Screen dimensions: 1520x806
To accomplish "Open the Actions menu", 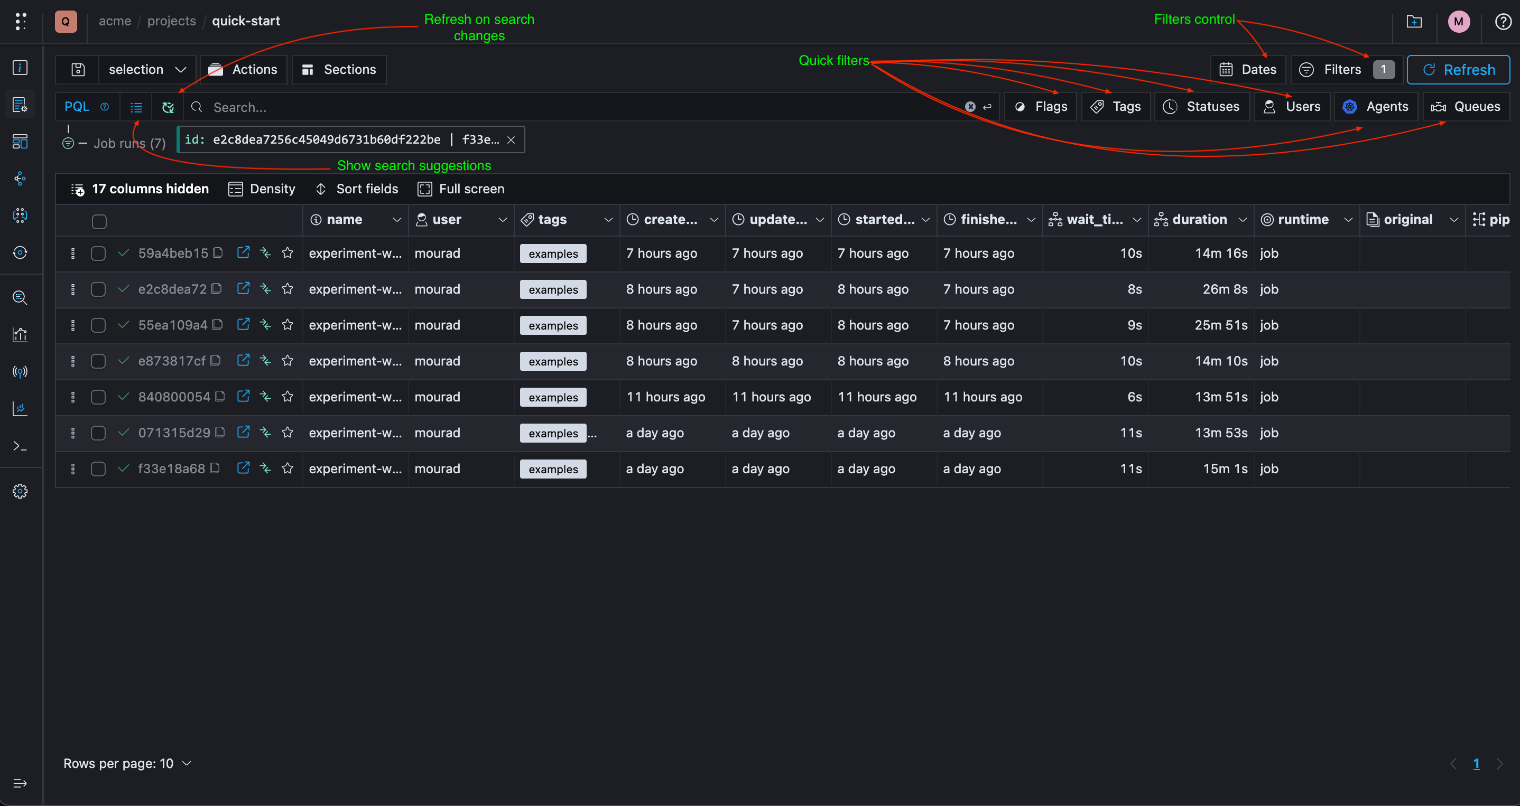I will pos(243,70).
